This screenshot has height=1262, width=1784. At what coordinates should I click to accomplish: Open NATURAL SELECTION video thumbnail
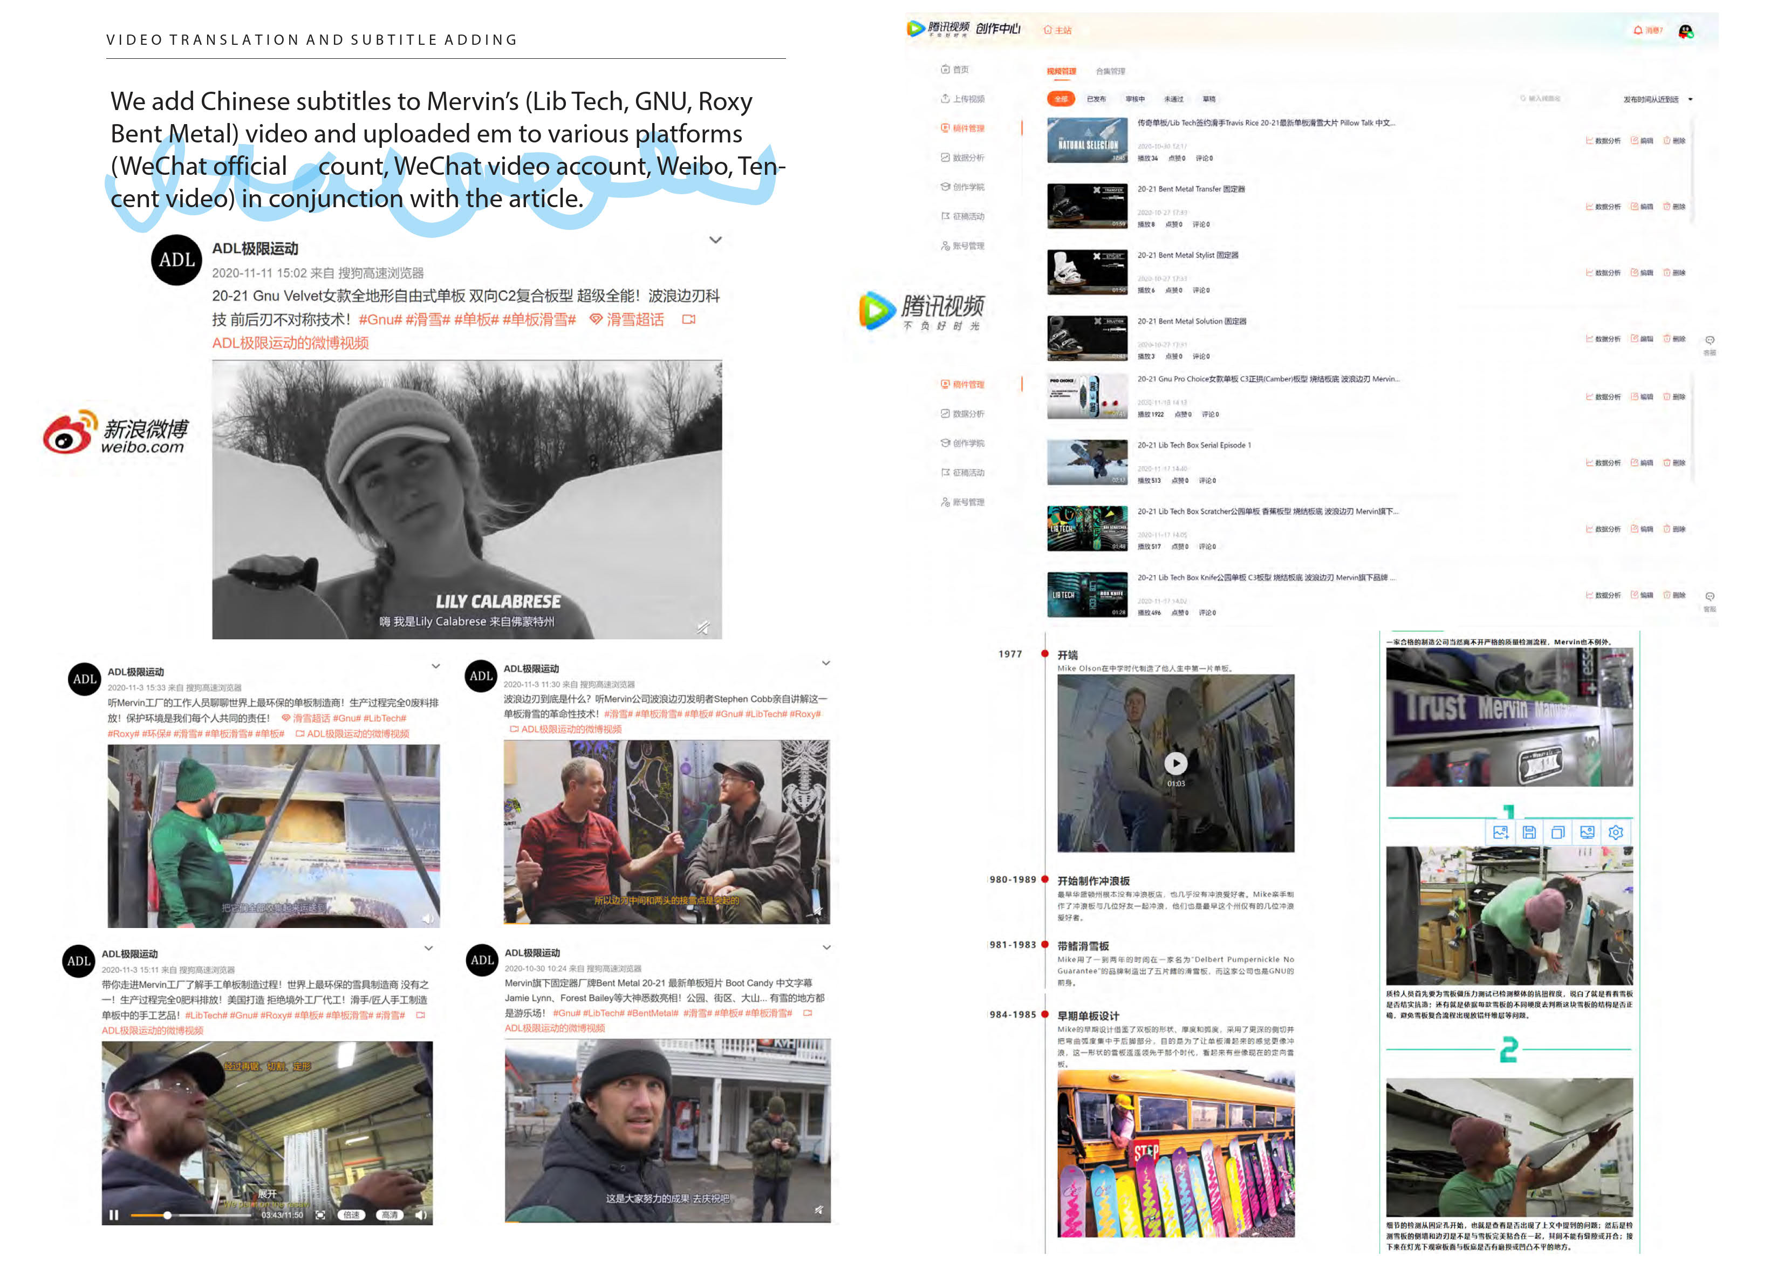(1087, 140)
